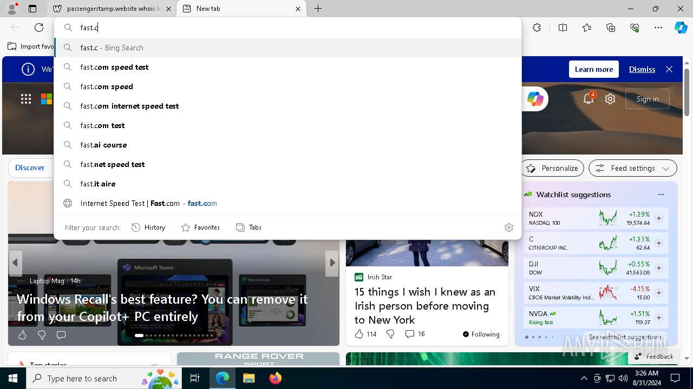This screenshot has width=693, height=389.
Task: Choose suggestion fast.it aire
Action: (287, 184)
